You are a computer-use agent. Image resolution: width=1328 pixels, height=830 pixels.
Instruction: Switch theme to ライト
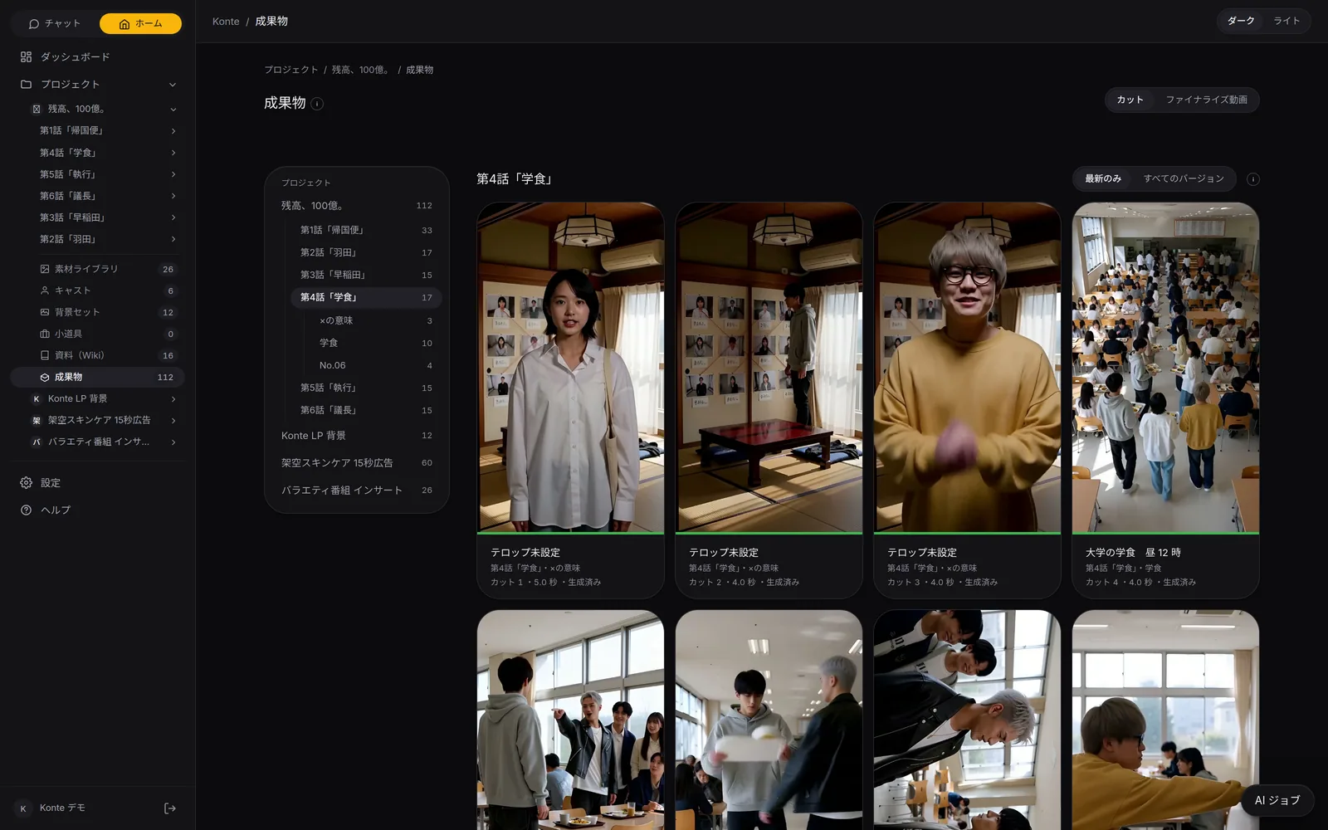tap(1286, 22)
